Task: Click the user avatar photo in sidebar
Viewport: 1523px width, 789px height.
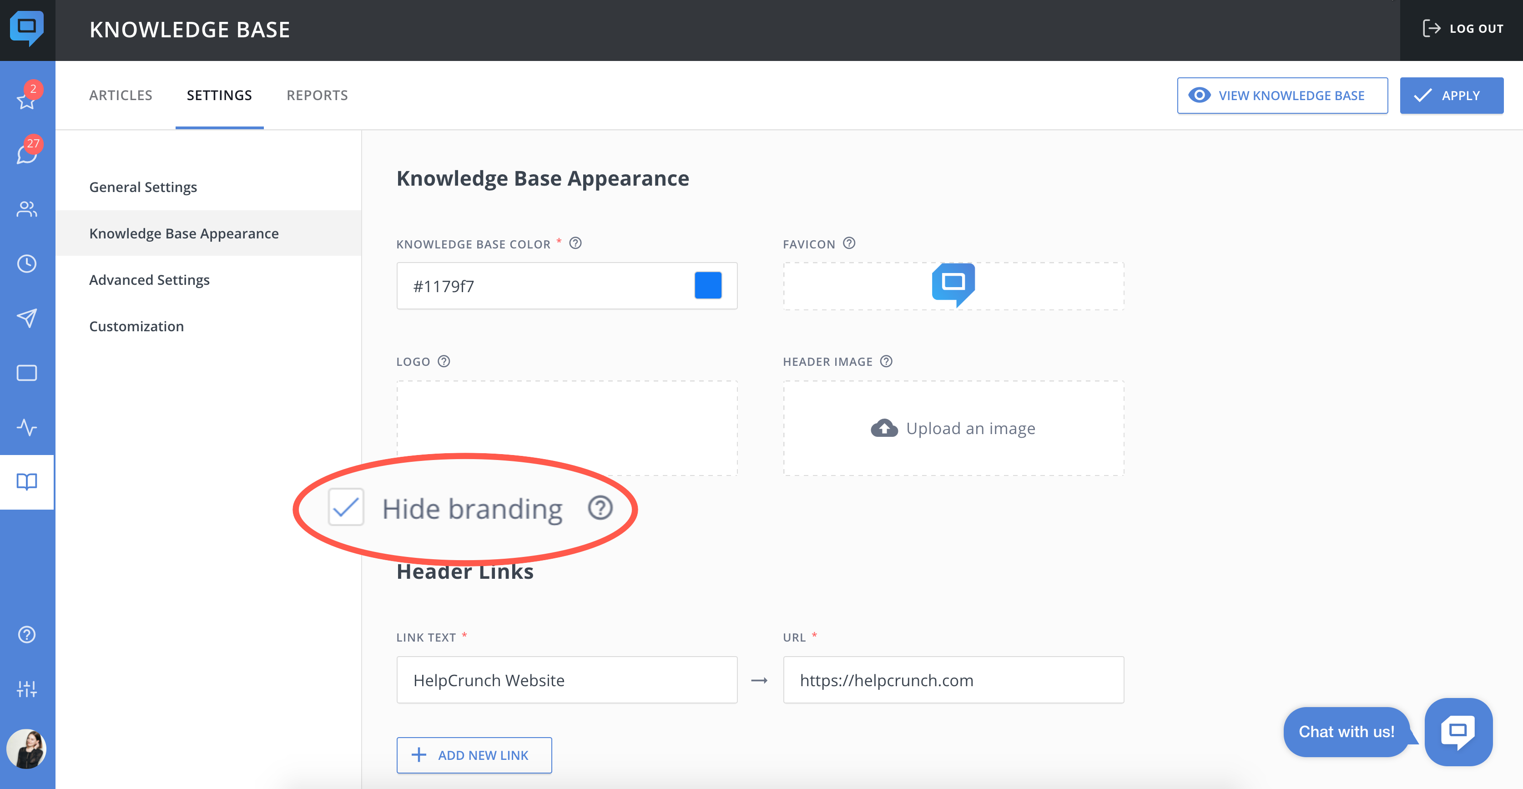Action: click(x=26, y=749)
